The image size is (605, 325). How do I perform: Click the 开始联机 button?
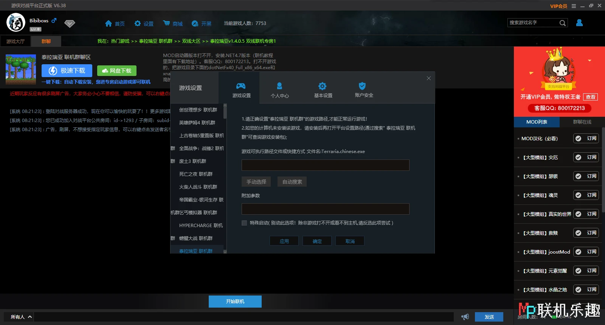(235, 302)
